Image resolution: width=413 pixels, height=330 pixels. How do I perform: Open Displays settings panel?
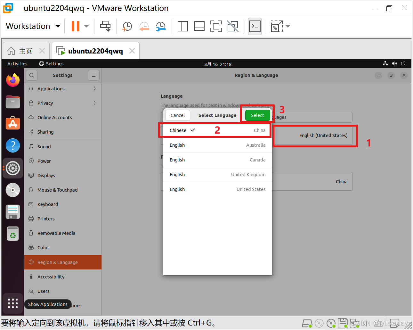[x=63, y=176]
